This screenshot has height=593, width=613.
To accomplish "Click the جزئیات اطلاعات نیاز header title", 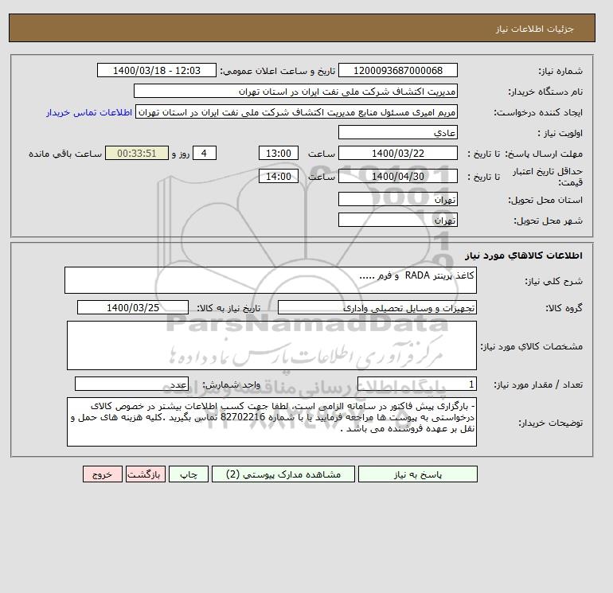I will (534, 29).
